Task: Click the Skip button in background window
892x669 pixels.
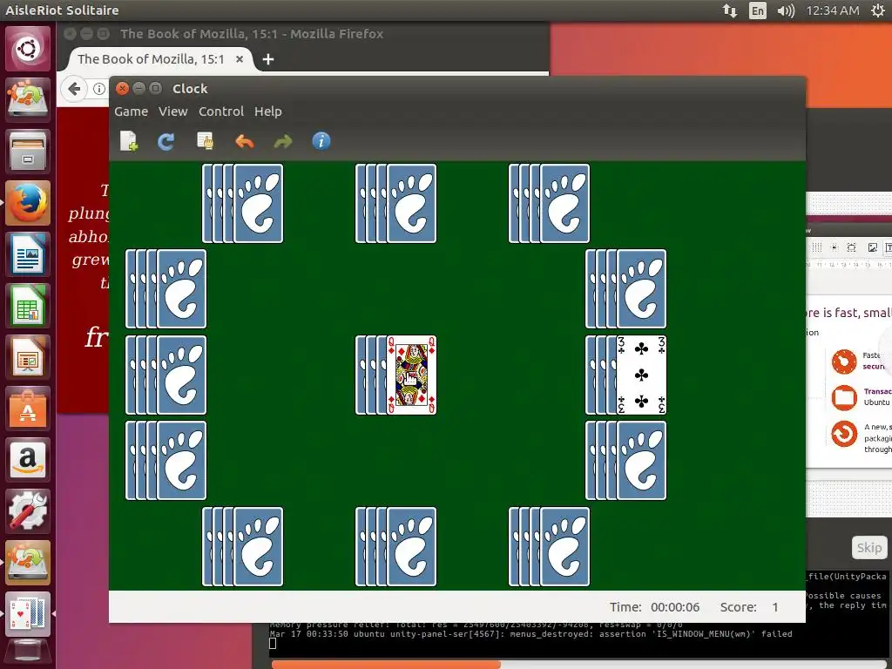Action: (869, 548)
